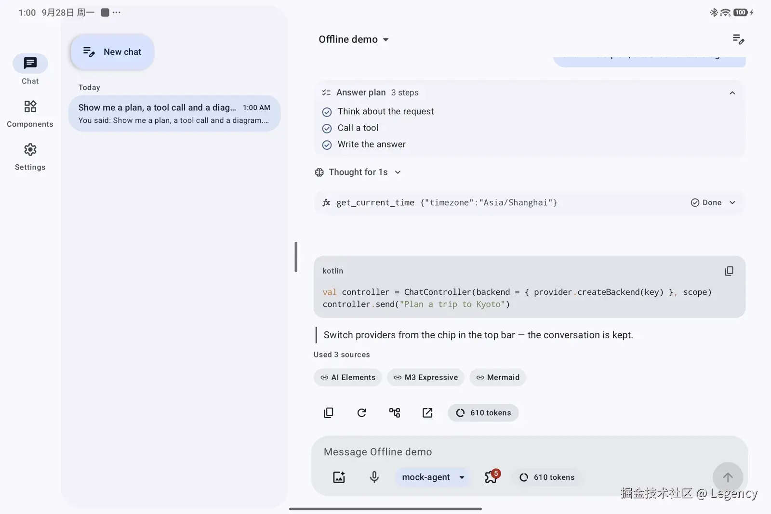This screenshot has height=514, width=771.
Task: Open the Components section
Action: click(30, 114)
